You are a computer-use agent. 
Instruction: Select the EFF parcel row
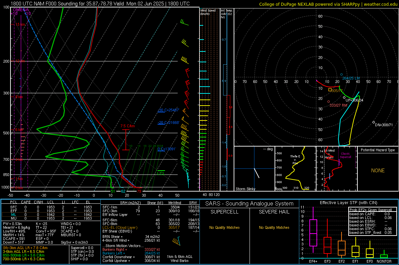click(x=51, y=211)
